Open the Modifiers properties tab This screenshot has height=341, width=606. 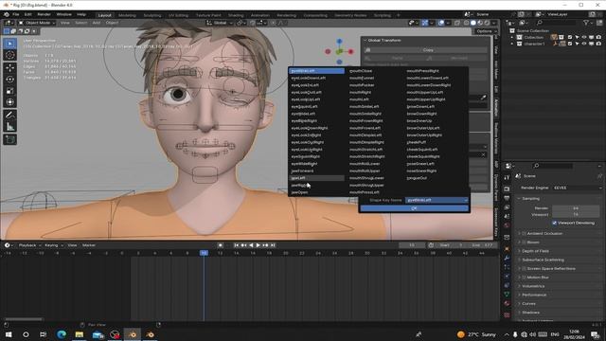[x=507, y=258]
